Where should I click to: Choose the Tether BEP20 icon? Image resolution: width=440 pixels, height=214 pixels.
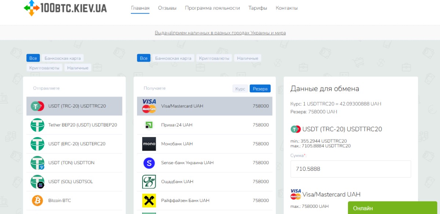(x=37, y=125)
